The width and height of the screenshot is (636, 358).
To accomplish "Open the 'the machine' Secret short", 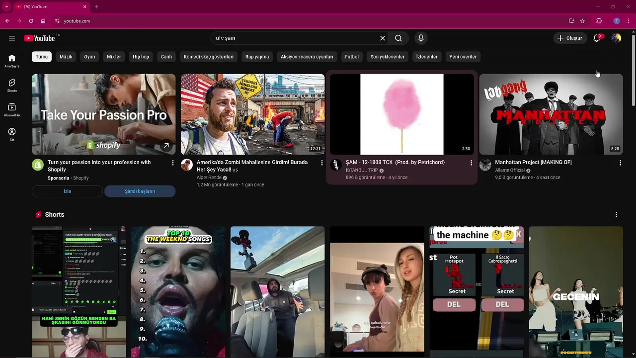I will click(476, 292).
